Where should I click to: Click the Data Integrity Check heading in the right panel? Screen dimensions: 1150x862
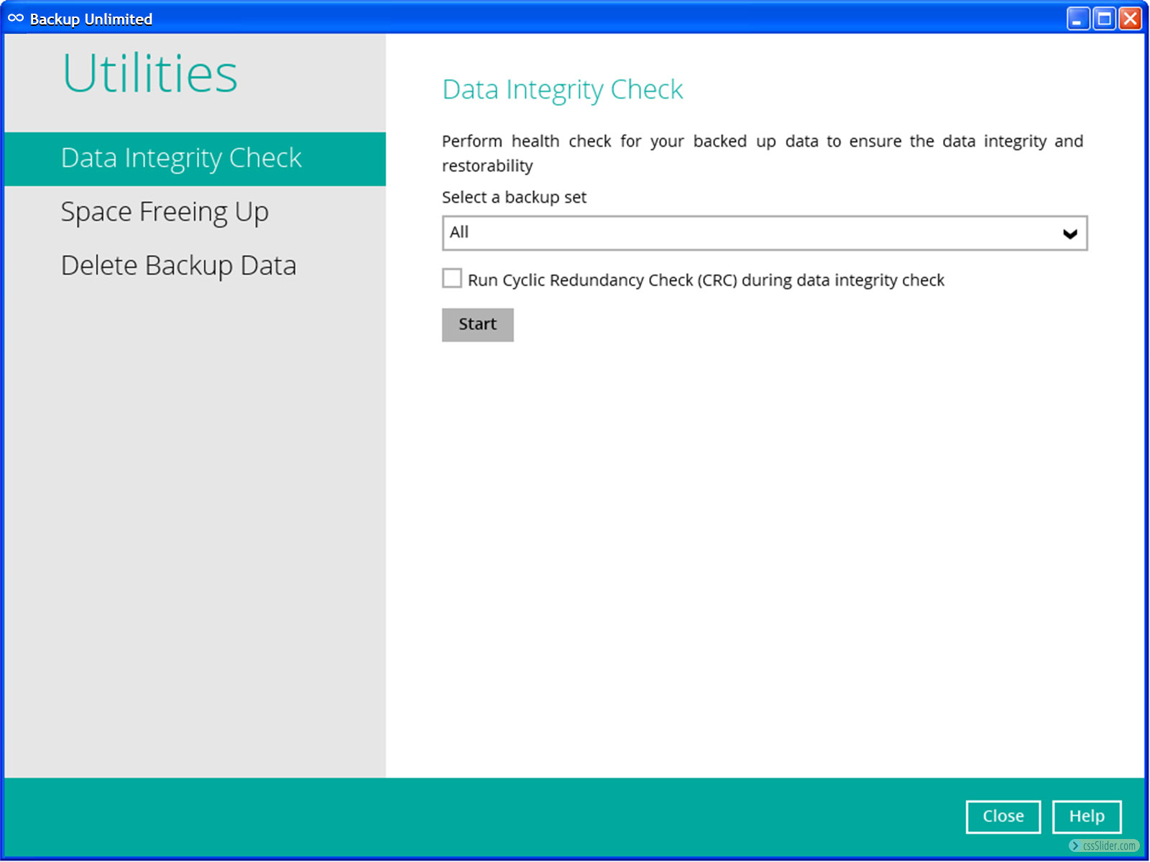click(x=562, y=90)
